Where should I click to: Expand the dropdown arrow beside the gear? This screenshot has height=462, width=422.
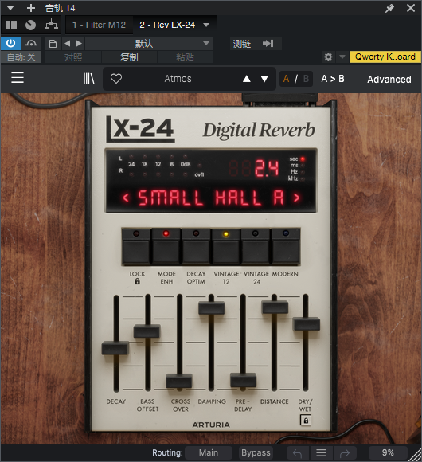342,57
